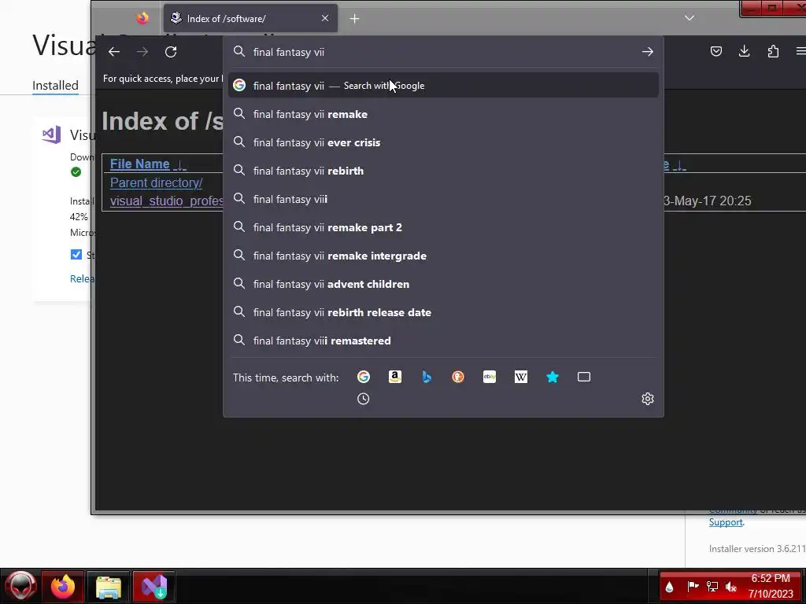Choose suggestion 'final fantasy viii remastered'
Image resolution: width=806 pixels, height=604 pixels.
coord(443,340)
